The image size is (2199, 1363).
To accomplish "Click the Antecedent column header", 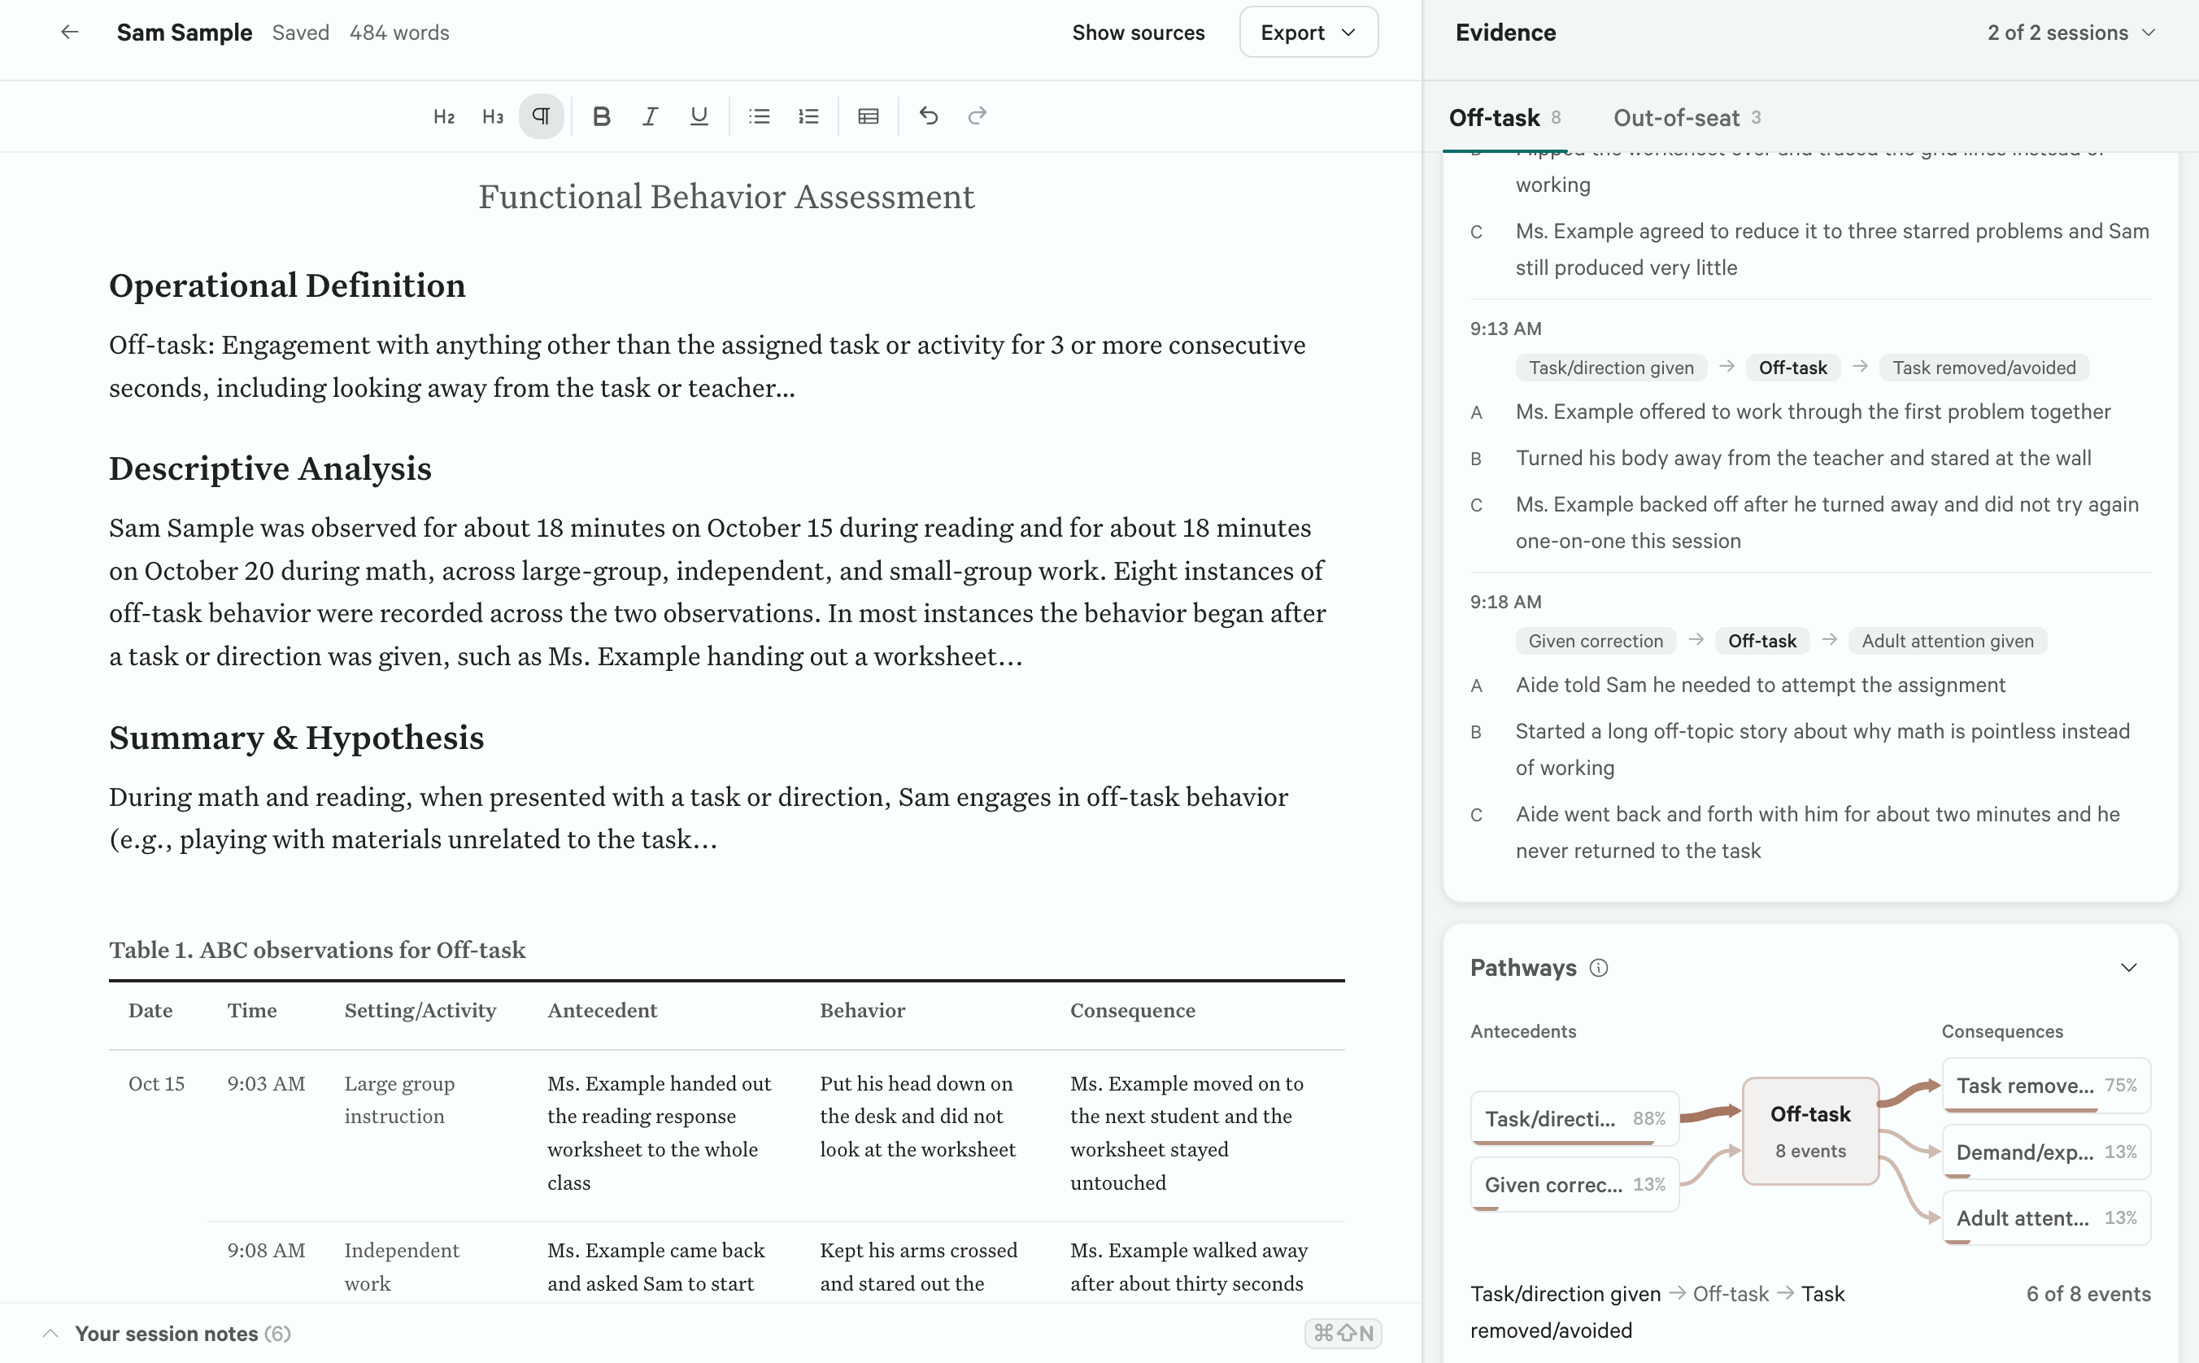I will (x=602, y=1011).
